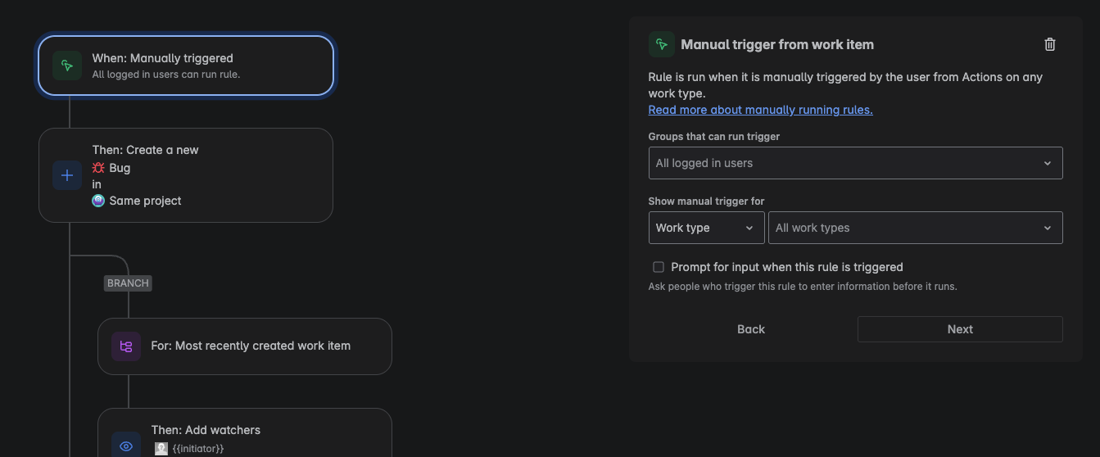This screenshot has height=457, width=1100.
Task: Open the Work type dropdown
Action: [706, 228]
